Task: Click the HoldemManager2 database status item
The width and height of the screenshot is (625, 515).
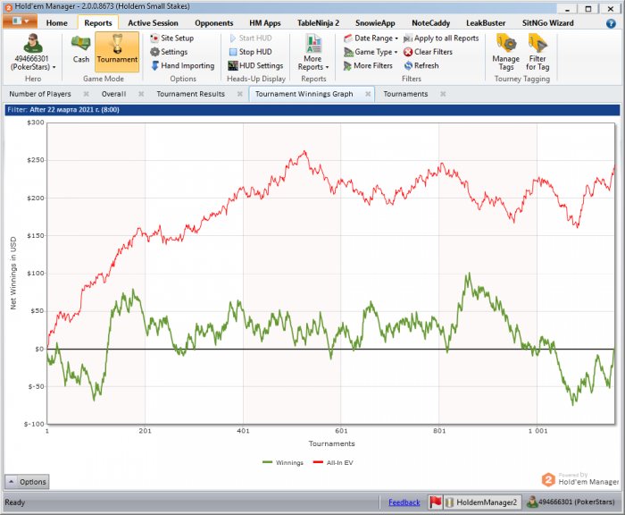Action: [x=481, y=502]
